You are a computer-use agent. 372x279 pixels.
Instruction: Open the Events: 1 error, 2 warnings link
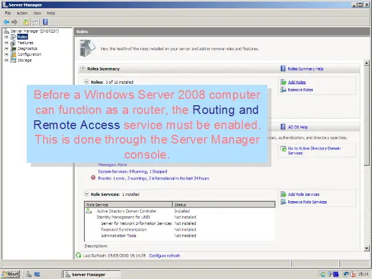pyautogui.click(x=153, y=178)
